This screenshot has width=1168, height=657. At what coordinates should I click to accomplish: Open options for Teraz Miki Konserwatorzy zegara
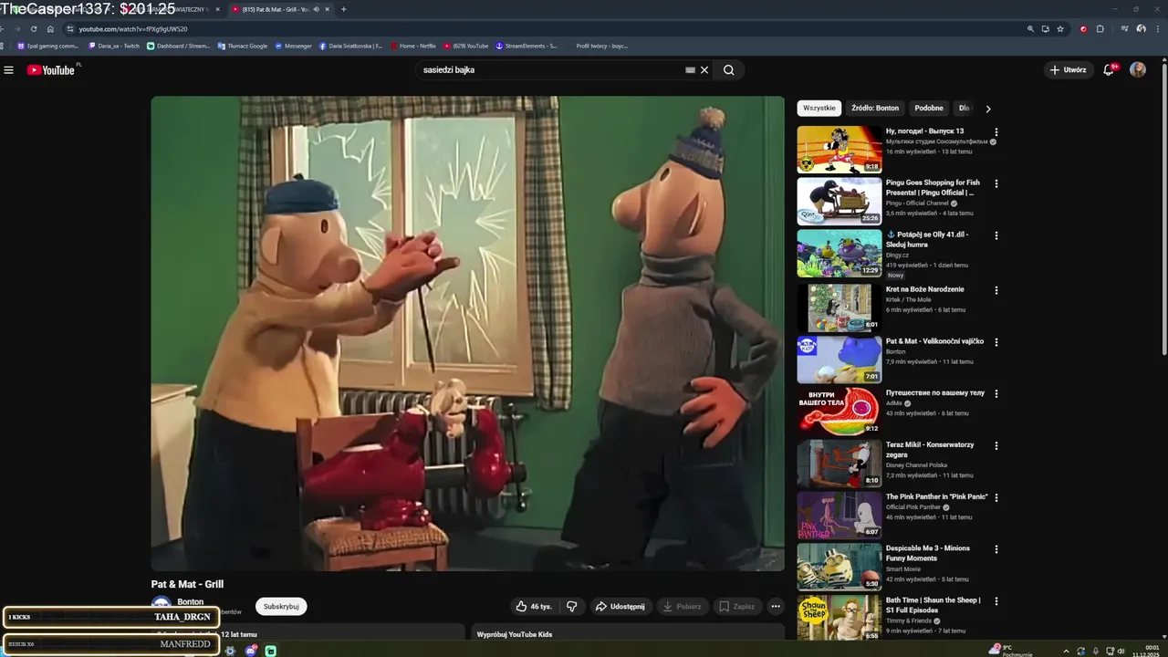click(996, 446)
